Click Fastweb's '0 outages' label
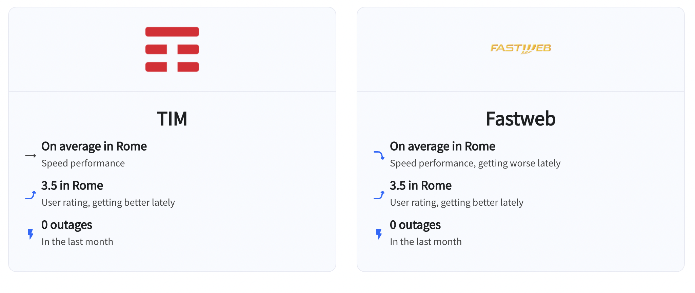This screenshot has height=293, width=695. [x=415, y=225]
